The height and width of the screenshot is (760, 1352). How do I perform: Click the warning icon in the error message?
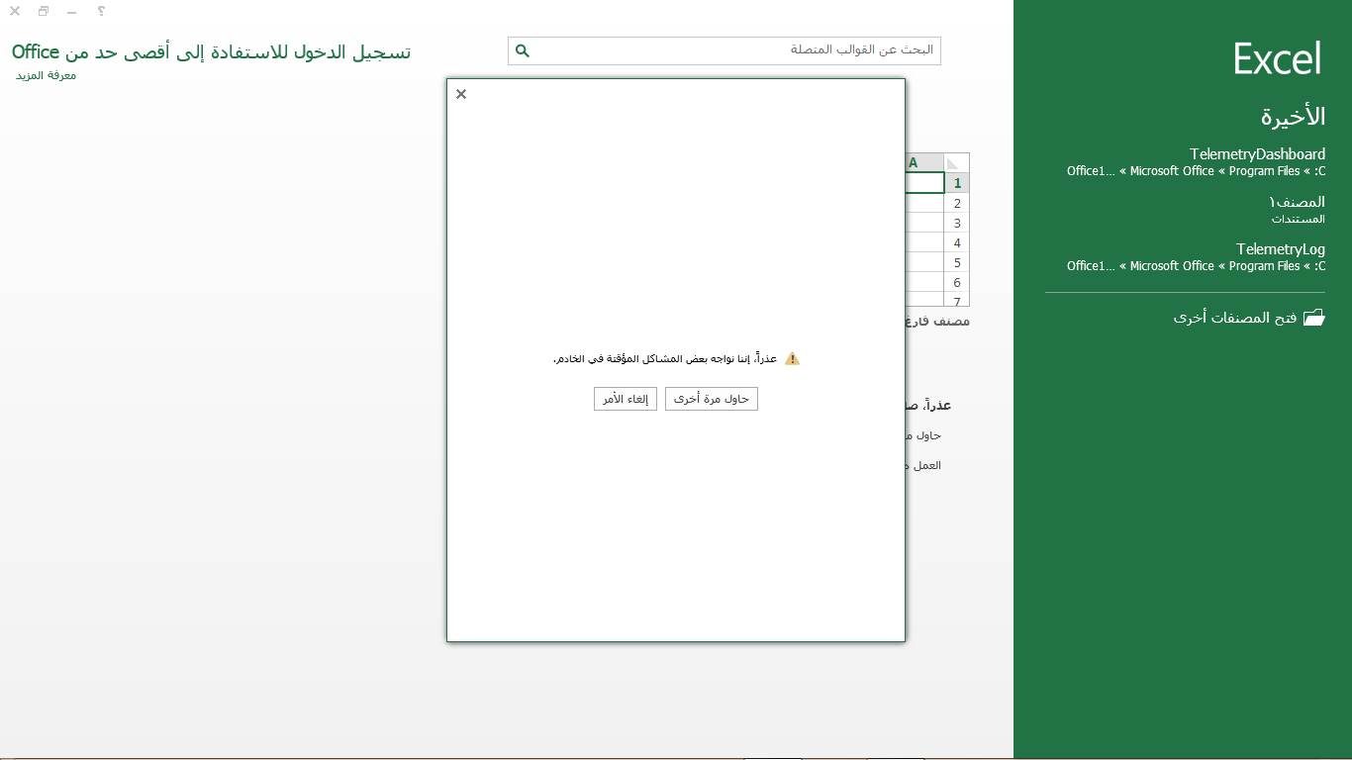click(792, 358)
